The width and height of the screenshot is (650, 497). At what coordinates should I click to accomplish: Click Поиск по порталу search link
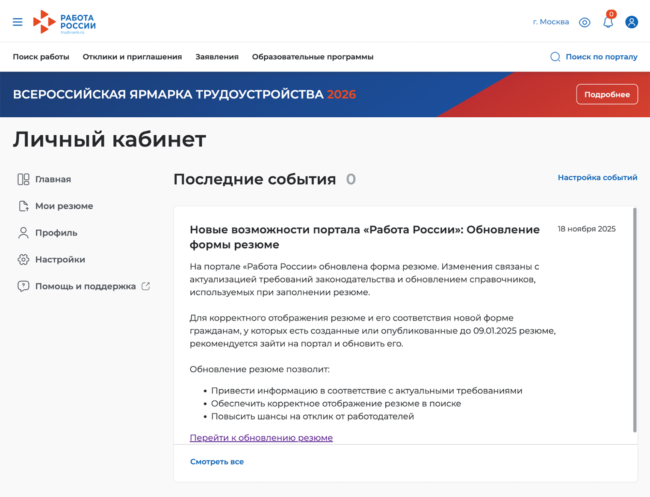(x=601, y=57)
